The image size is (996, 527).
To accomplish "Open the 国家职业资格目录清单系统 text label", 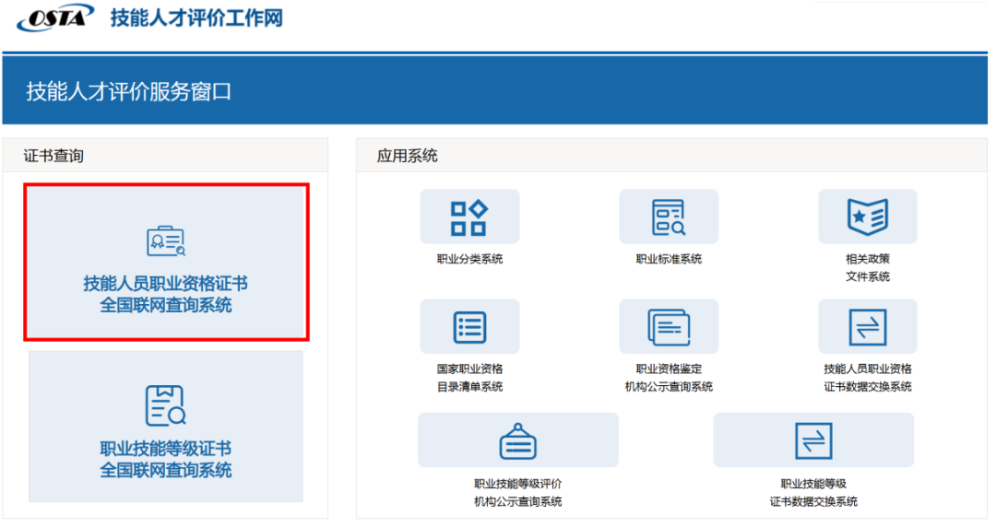I will coord(469,377).
